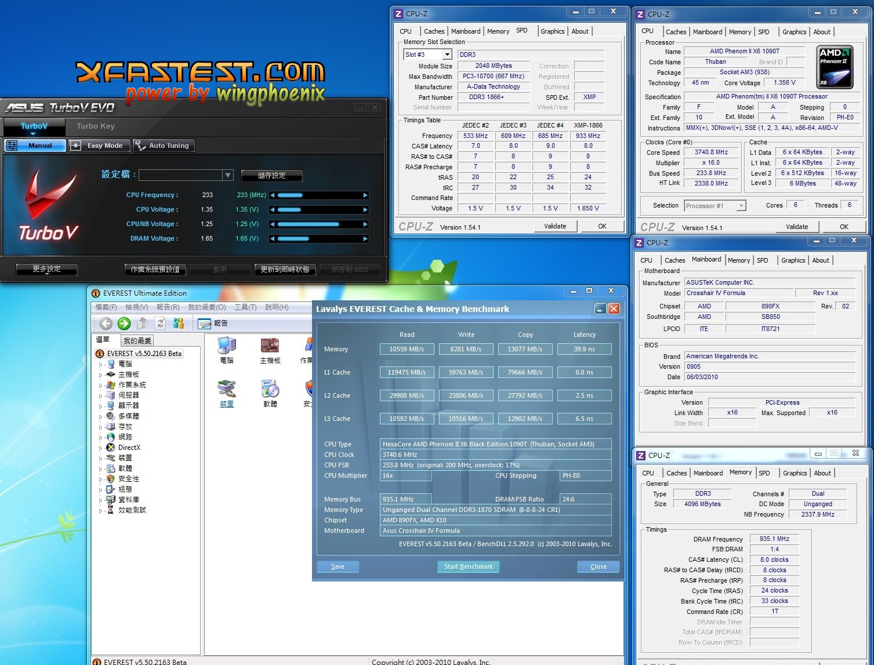Click the AMD Phenom II logo in CPU-Z
874x665 pixels.
click(x=835, y=67)
